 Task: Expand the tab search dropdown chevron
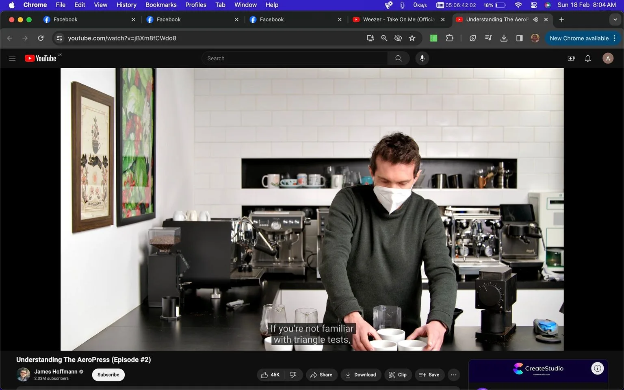(615, 19)
